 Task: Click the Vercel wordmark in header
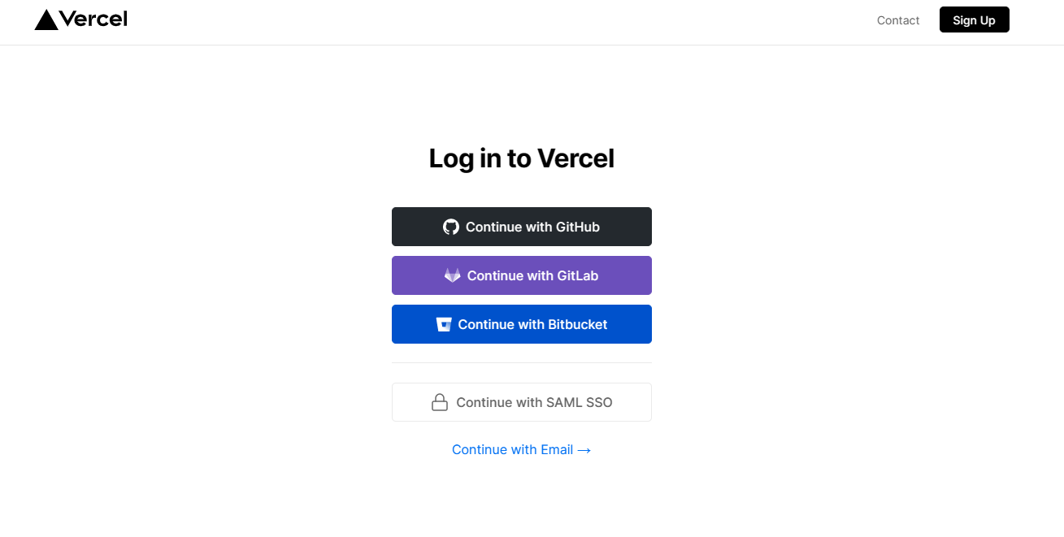[93, 19]
